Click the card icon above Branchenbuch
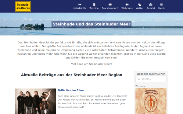 click(110, 5)
